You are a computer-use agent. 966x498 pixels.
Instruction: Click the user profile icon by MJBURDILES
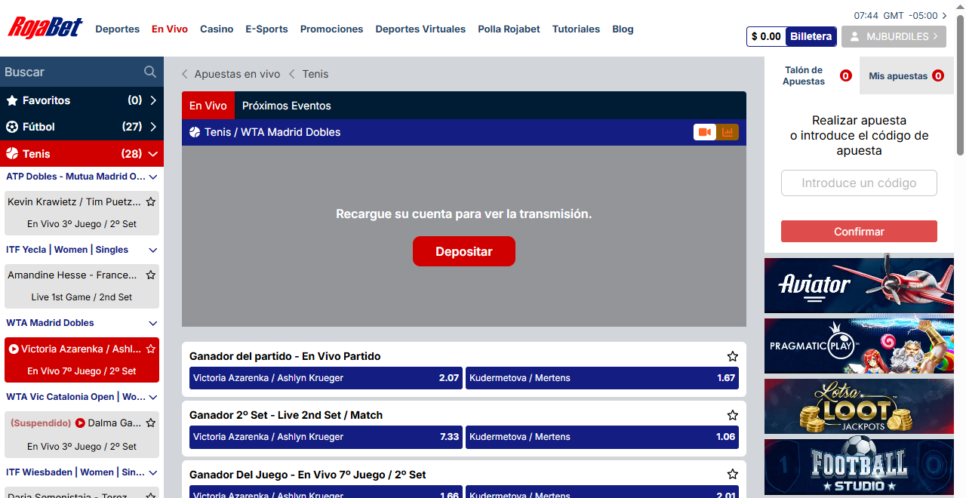click(x=855, y=36)
